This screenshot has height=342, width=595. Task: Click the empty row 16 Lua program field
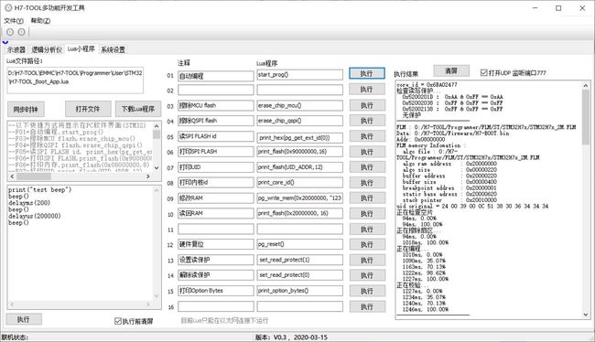coord(299,306)
